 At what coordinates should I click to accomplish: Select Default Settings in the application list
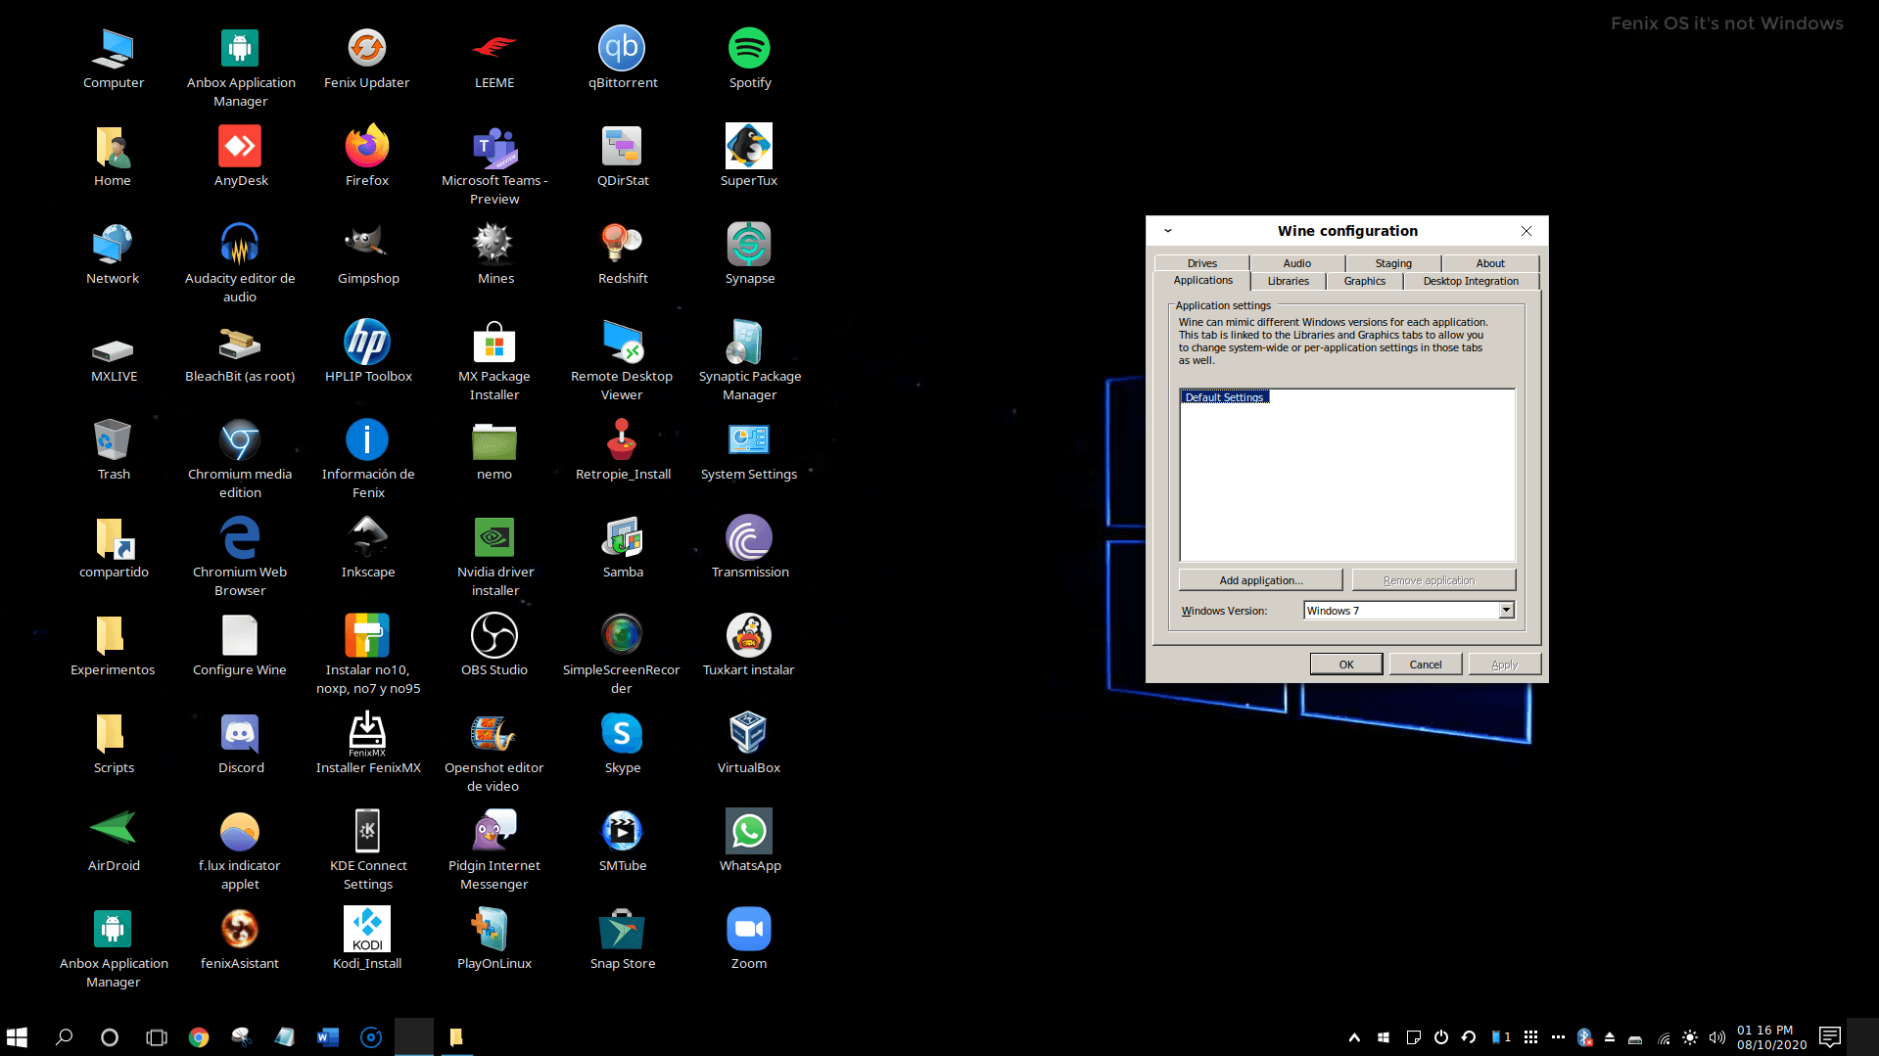1224,396
